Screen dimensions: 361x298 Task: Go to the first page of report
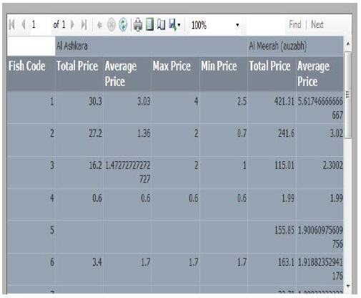click(x=12, y=24)
